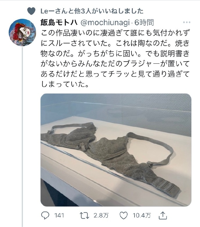Click the tweet's last line しまっていた。
Viewport: 200px width, 227px height.
(65, 84)
